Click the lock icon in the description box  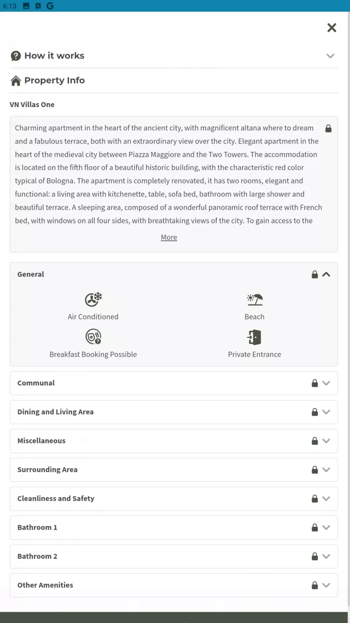click(329, 128)
